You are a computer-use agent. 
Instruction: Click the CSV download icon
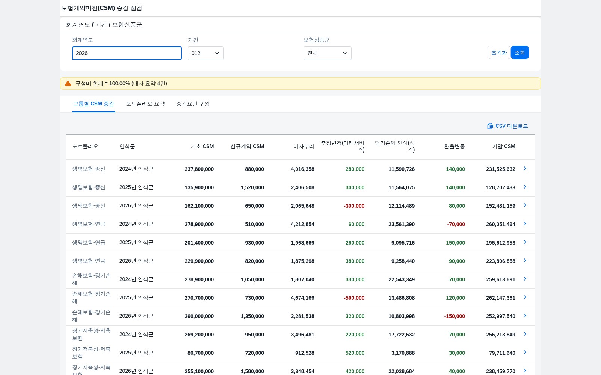(490, 126)
